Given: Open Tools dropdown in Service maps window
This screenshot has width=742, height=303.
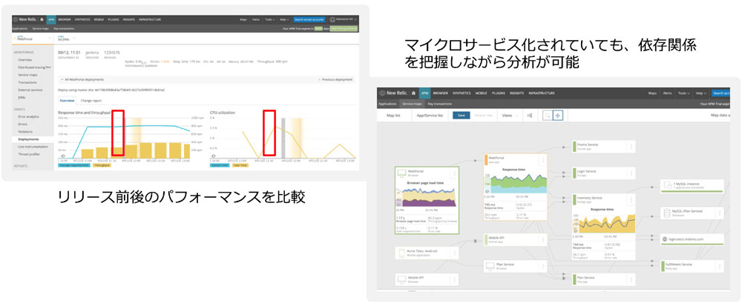Looking at the screenshot, I should (x=683, y=93).
